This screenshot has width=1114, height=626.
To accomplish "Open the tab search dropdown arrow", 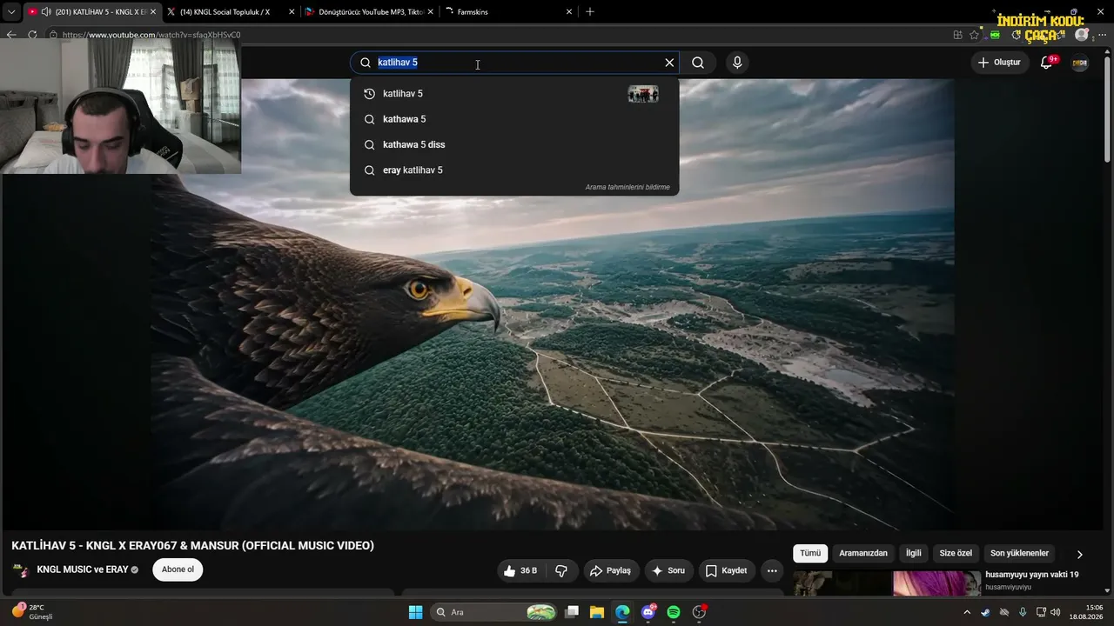I will (x=11, y=12).
